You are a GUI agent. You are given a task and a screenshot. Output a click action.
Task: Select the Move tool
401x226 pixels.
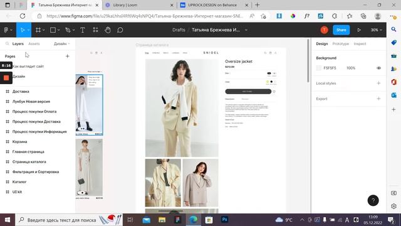[x=23, y=30]
